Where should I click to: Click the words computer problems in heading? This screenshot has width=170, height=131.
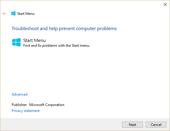[96, 29]
